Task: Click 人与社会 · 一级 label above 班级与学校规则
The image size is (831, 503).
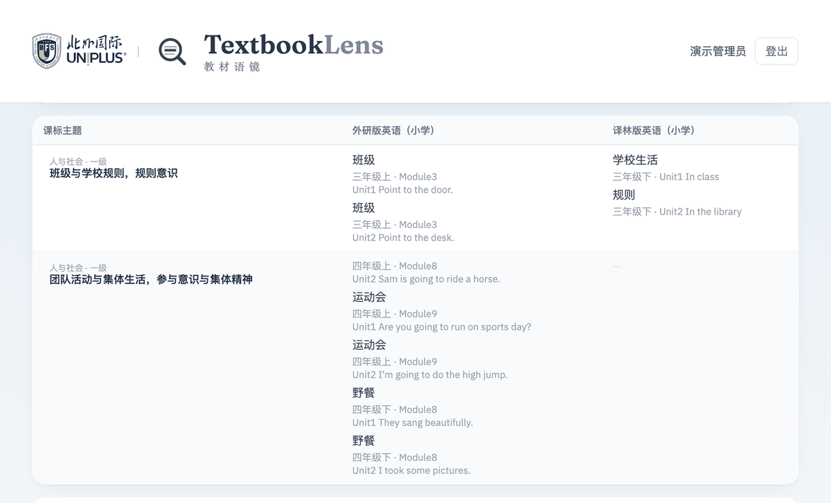Action: [78, 161]
